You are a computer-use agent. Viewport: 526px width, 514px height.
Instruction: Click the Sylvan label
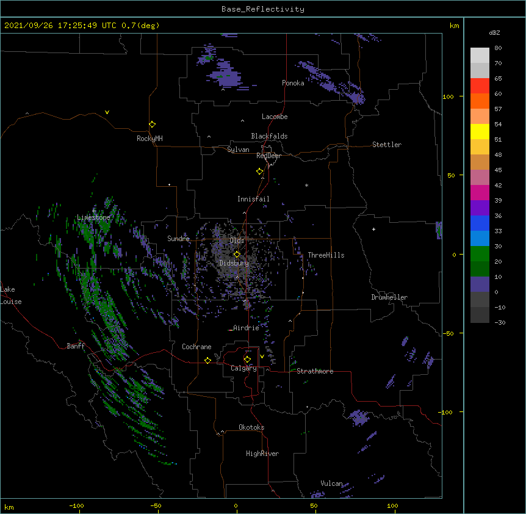click(238, 150)
